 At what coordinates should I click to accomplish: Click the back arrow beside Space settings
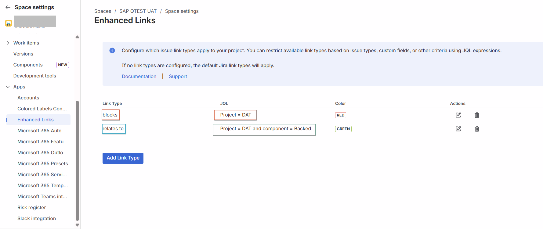coord(8,7)
